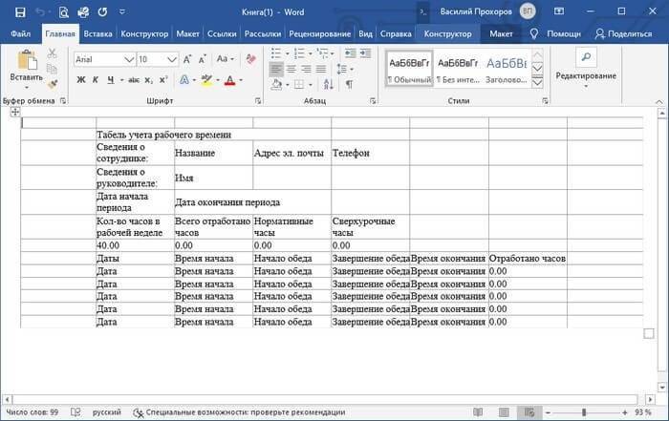
Task: Toggle bold formatting (Ж)
Action: point(80,80)
